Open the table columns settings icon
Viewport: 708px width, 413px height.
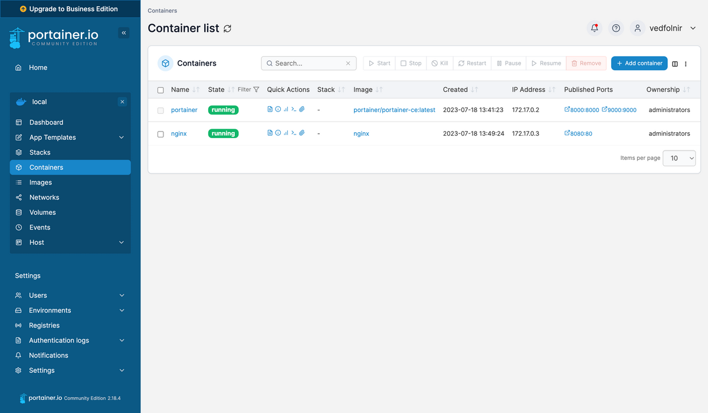(675, 64)
